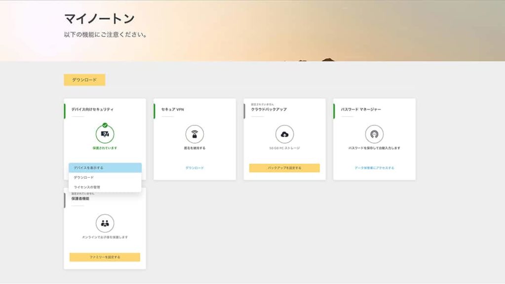Click the ダウンロード link in Secure VPN card
The width and height of the screenshot is (505, 284).
194,167
